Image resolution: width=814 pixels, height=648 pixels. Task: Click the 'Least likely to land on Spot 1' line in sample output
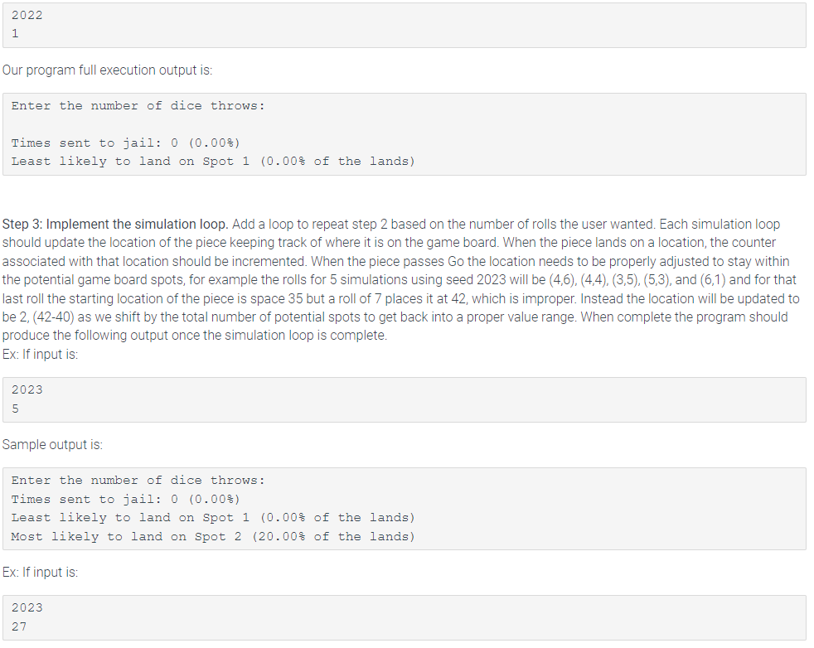click(x=213, y=518)
